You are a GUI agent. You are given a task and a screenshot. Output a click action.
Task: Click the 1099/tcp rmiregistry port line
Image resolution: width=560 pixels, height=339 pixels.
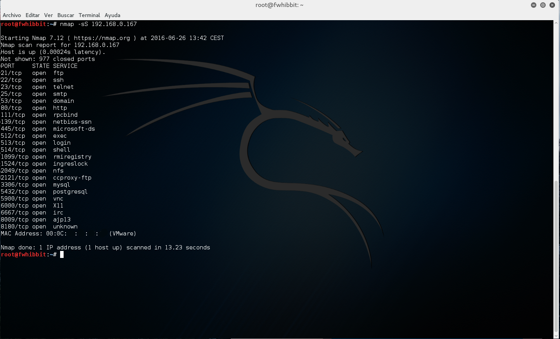click(46, 157)
